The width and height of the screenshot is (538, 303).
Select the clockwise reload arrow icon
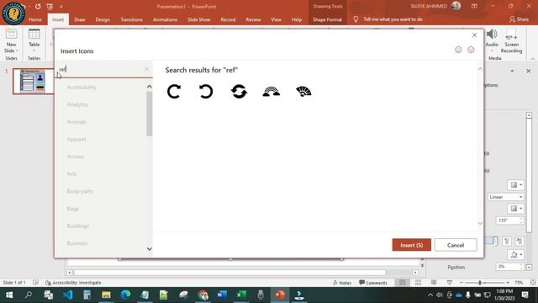(x=174, y=92)
